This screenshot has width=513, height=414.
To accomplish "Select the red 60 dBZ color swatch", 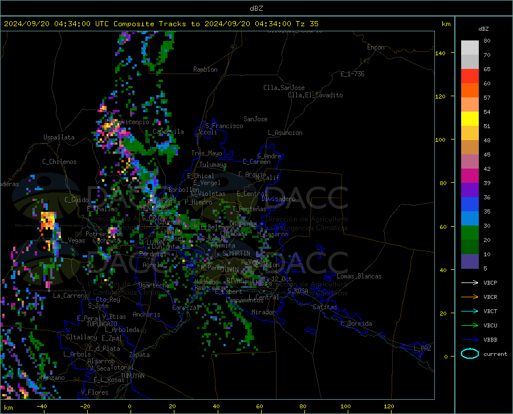I will click(x=470, y=76).
